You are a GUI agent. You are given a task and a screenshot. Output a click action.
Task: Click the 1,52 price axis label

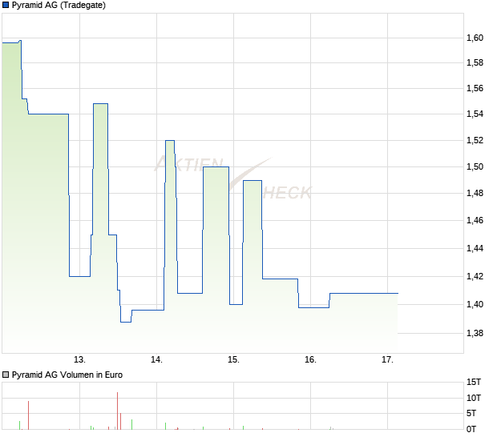coord(475,140)
